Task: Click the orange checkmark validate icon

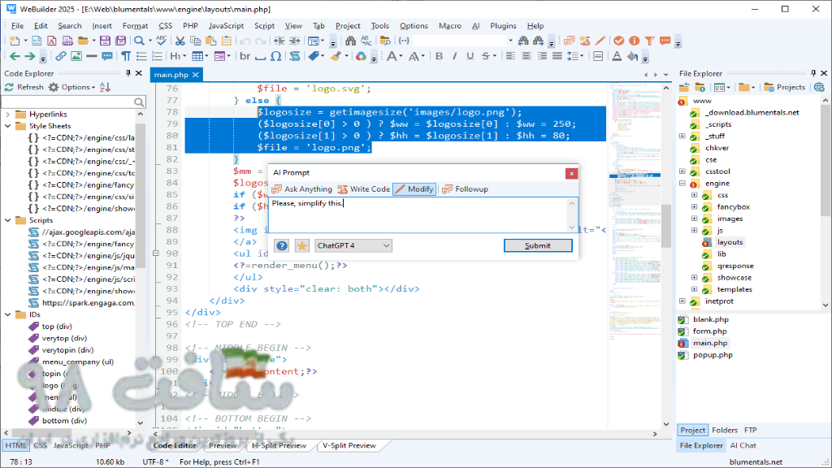Action: click(618, 41)
